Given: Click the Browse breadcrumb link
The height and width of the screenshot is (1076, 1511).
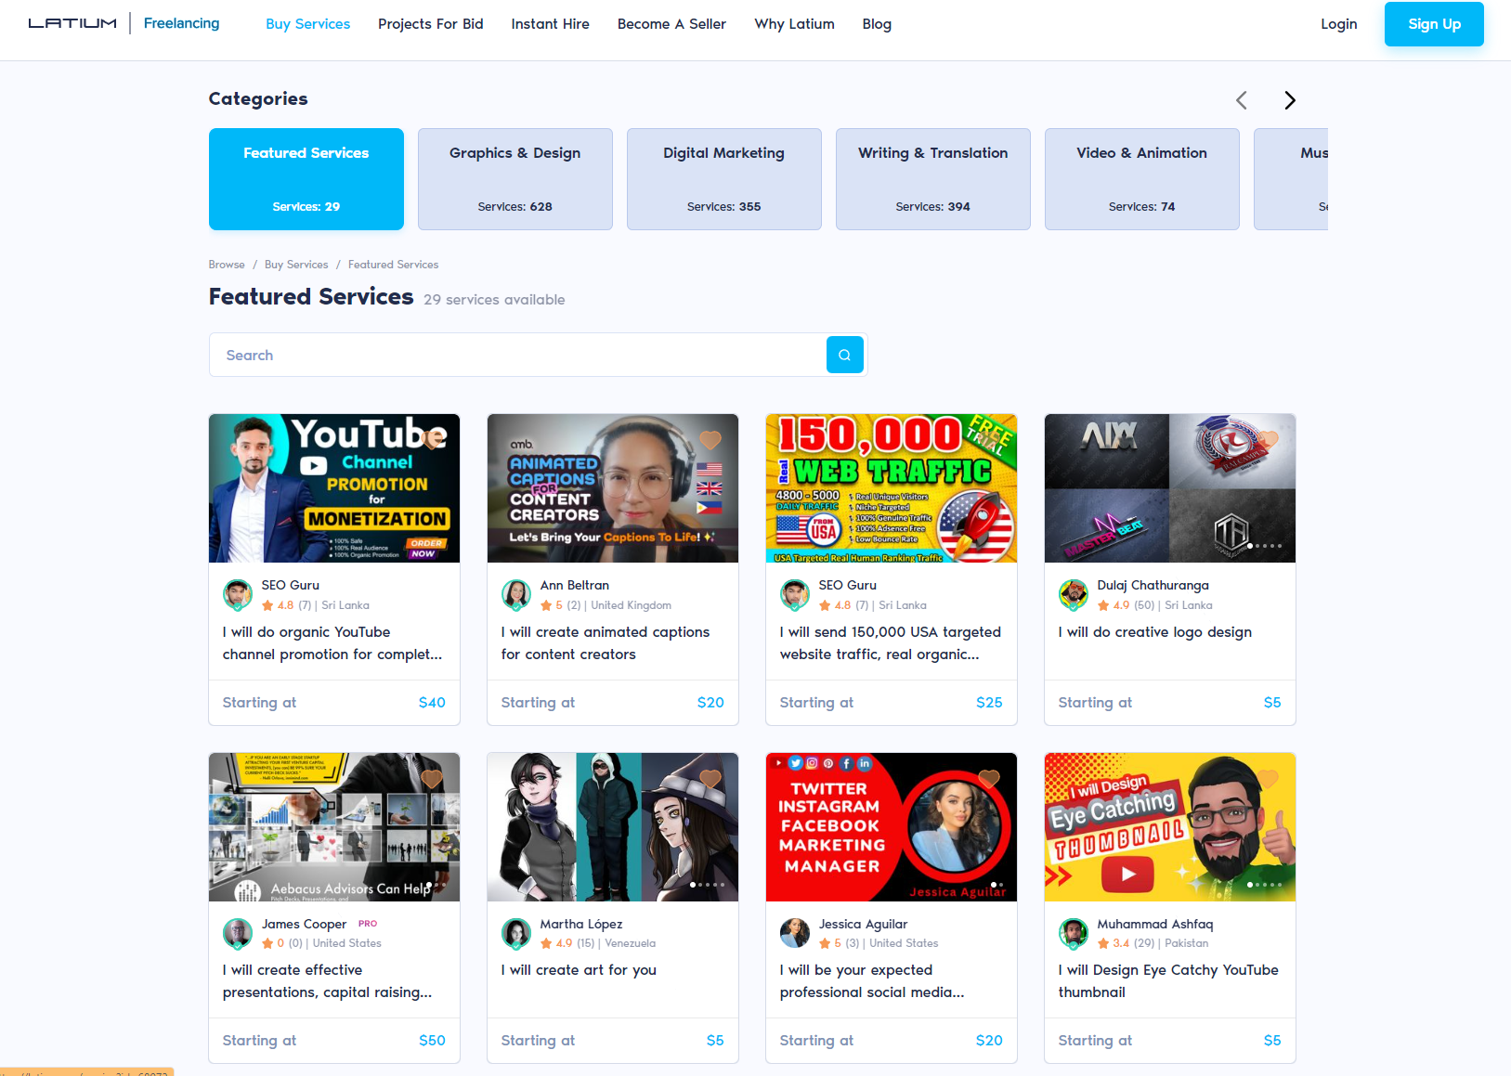Looking at the screenshot, I should (227, 265).
